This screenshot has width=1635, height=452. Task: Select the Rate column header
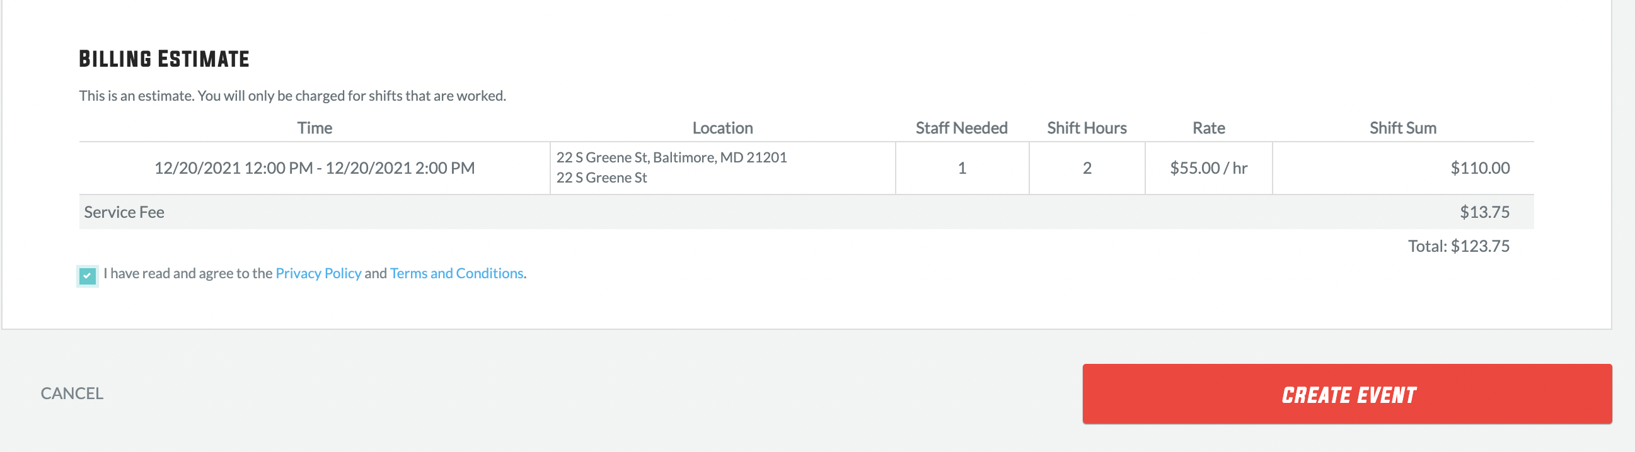coord(1208,128)
